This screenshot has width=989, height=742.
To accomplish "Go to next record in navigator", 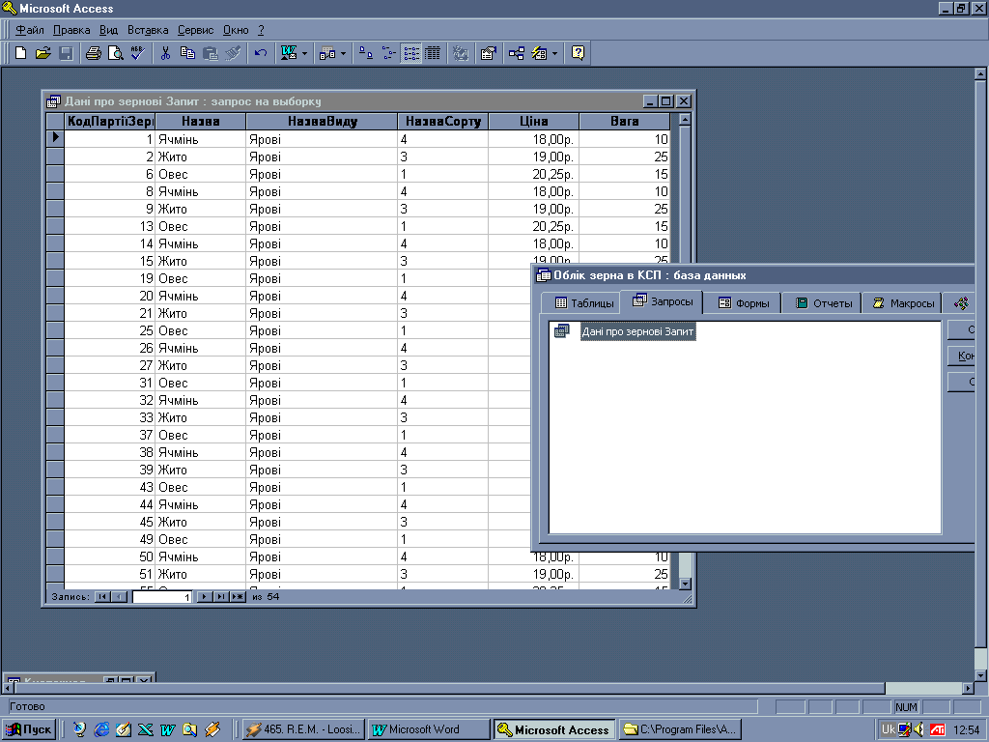I will [204, 597].
